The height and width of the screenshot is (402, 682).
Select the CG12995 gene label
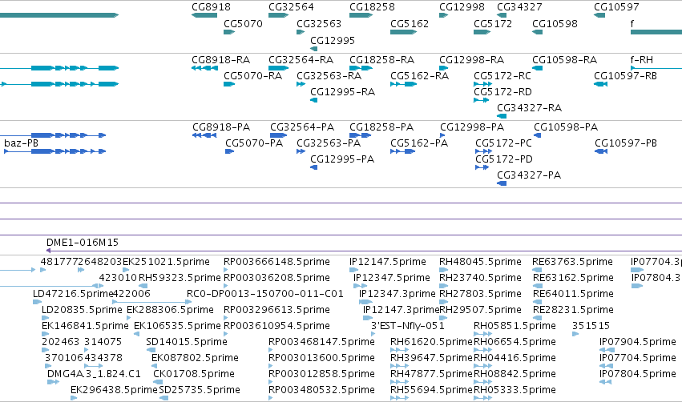pyautogui.click(x=333, y=40)
